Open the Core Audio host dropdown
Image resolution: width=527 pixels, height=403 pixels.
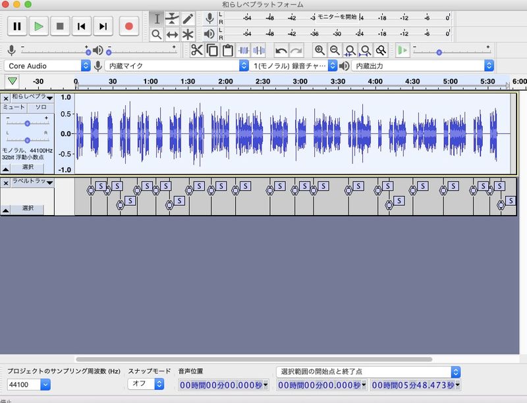47,66
